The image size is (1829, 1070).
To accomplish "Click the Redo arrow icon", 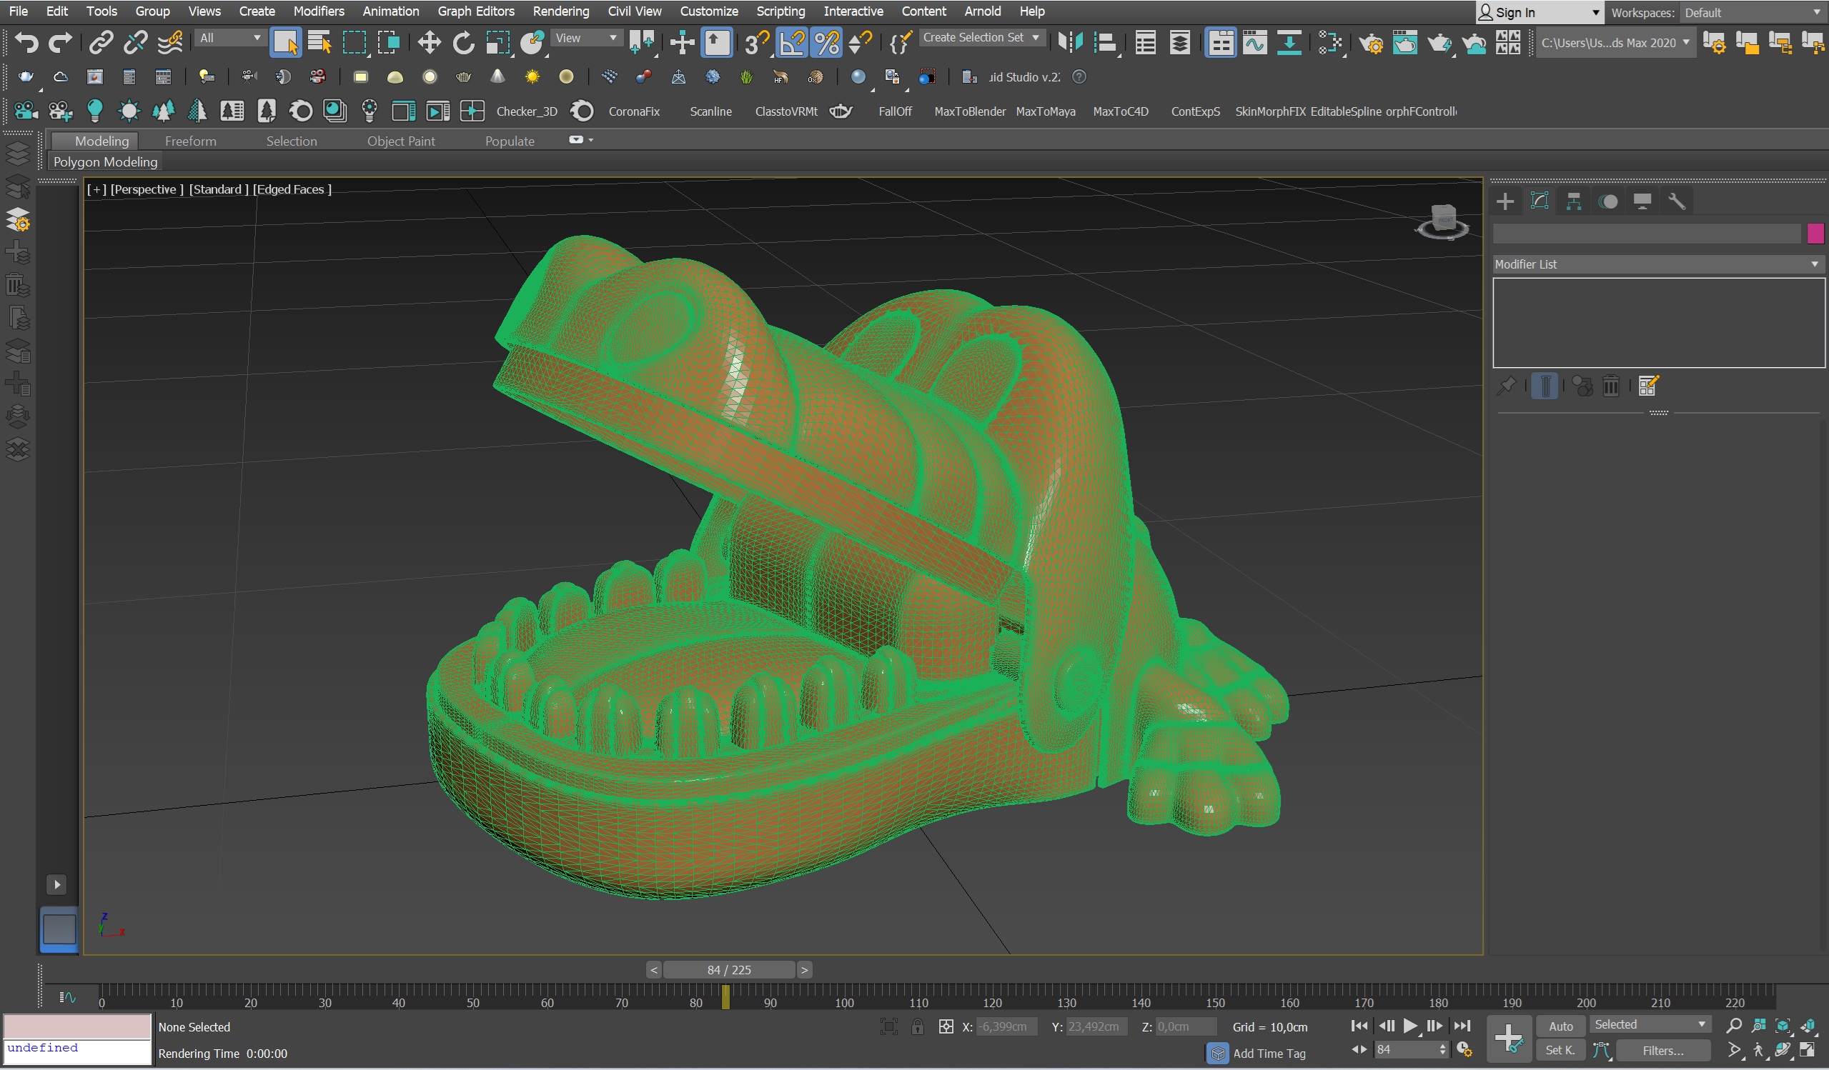I will point(60,42).
